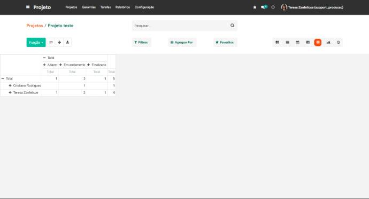Open the Relatórios menu

[122, 7]
